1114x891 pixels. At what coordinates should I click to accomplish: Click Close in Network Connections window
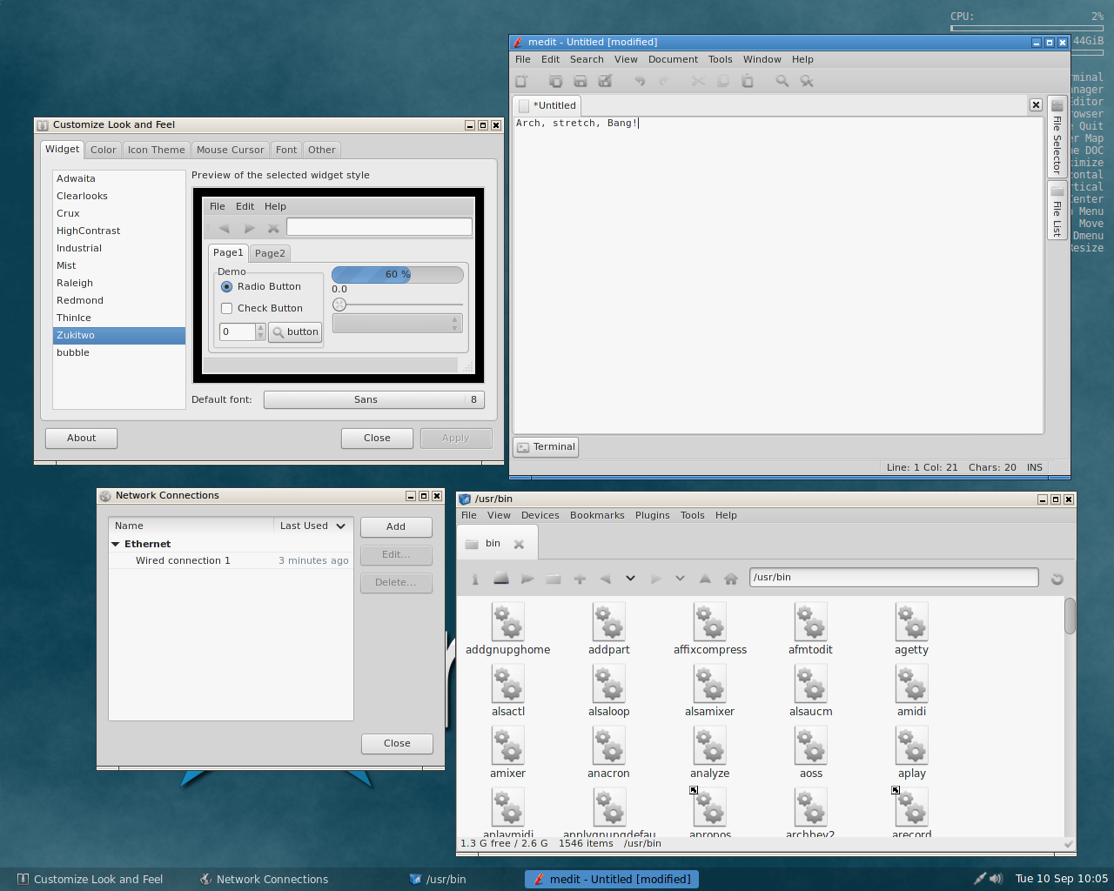point(397,743)
